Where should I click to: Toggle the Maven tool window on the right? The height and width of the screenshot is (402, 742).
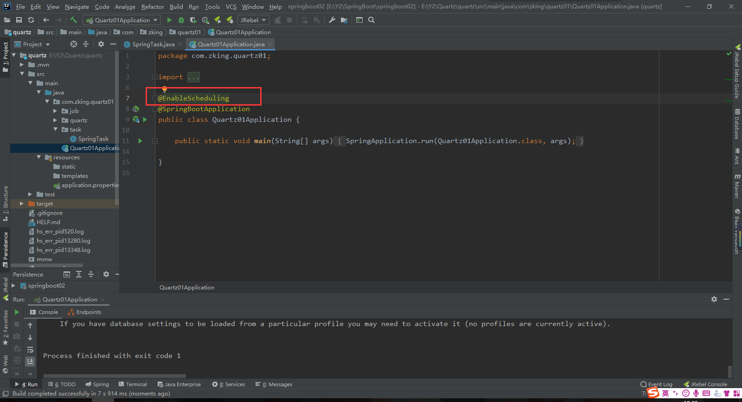[737, 186]
